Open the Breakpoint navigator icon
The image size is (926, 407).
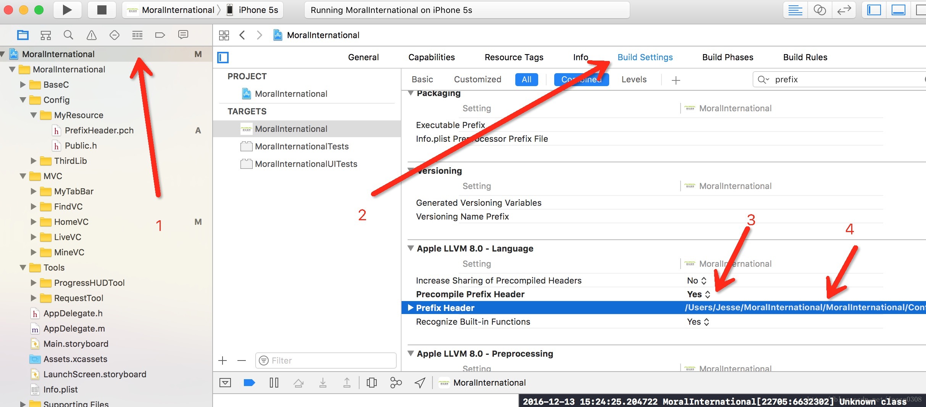[160, 35]
